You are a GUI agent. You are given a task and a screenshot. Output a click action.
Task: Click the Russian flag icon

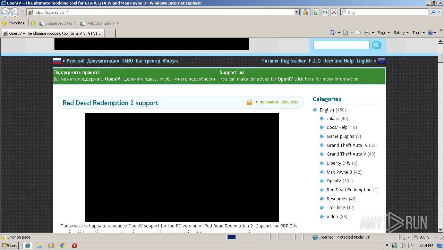point(57,61)
